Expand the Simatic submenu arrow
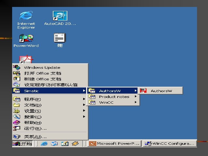 pos(84,91)
